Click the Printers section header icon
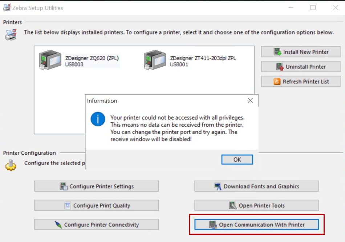 pyautogui.click(x=10, y=34)
